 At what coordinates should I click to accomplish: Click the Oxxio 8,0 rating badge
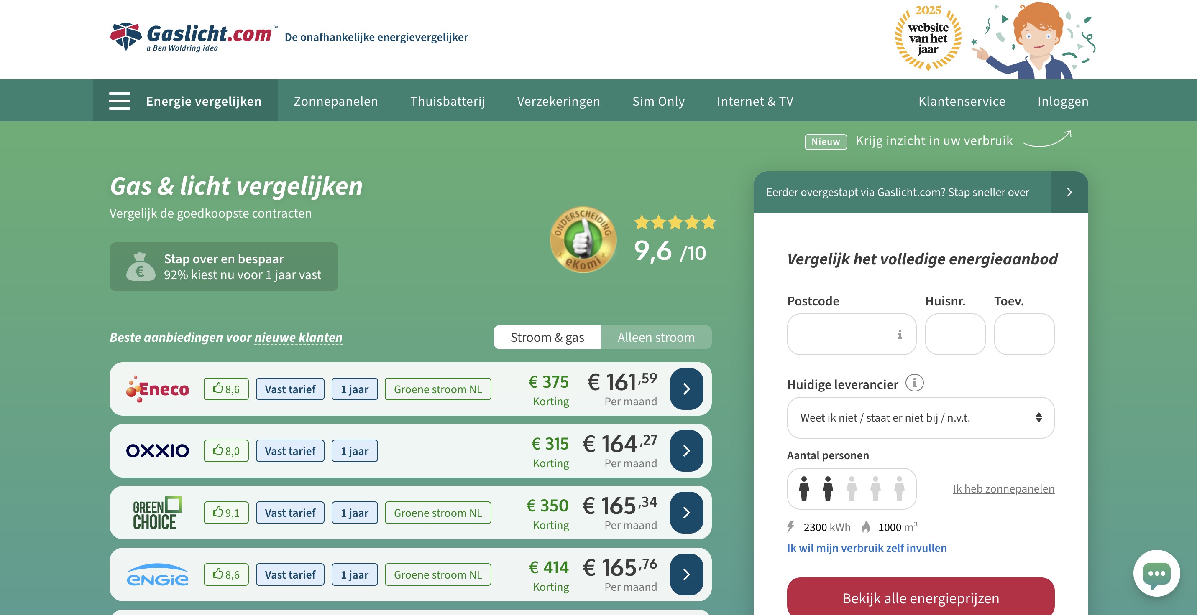226,451
